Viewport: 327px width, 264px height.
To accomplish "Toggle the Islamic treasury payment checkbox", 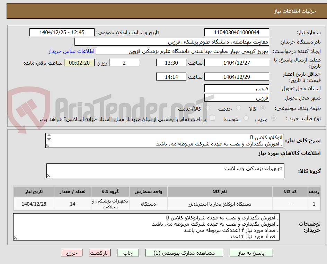I will click(212, 118).
